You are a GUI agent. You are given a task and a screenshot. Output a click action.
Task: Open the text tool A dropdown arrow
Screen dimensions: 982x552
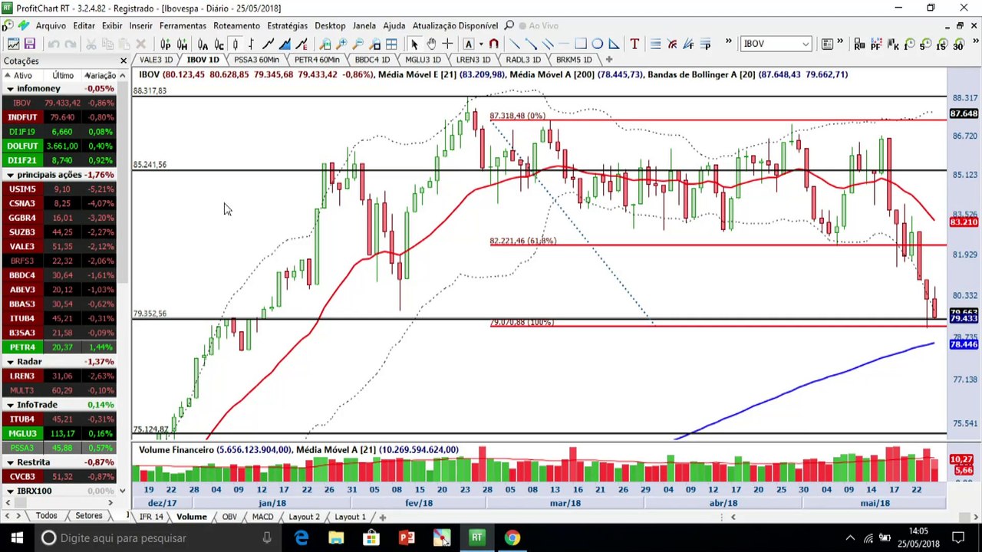click(481, 44)
